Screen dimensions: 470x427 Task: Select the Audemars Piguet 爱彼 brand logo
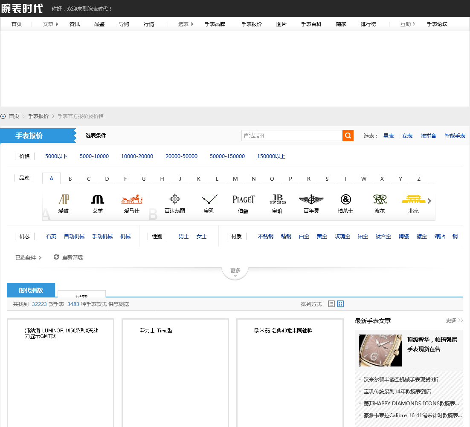coord(64,199)
